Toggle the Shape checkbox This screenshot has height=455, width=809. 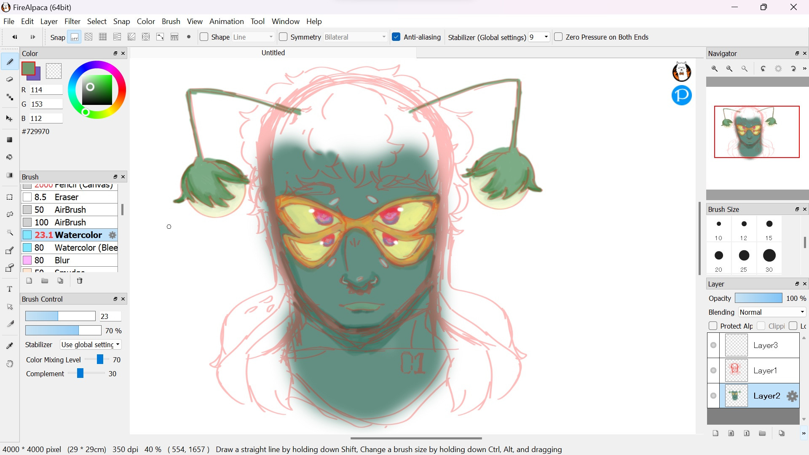click(x=204, y=37)
